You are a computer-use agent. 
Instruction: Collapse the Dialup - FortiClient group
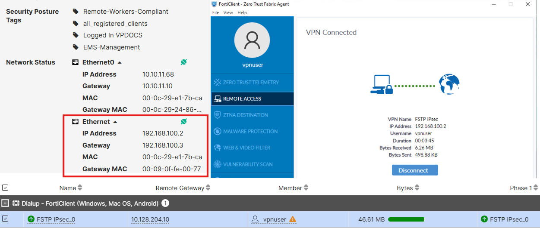click(x=5, y=203)
